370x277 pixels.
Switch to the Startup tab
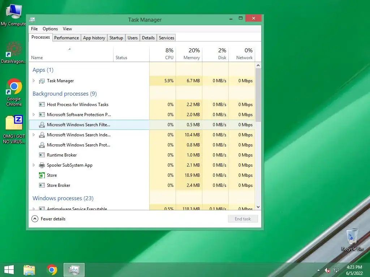click(x=116, y=38)
